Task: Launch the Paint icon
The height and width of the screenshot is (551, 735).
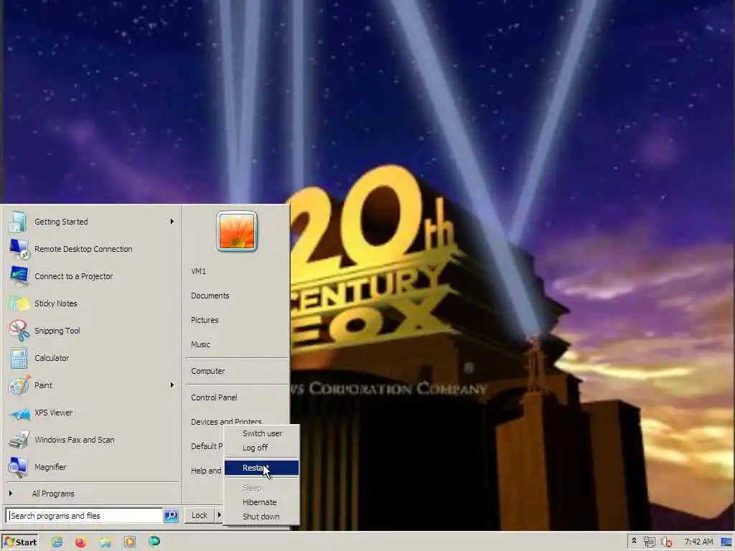Action: (19, 385)
